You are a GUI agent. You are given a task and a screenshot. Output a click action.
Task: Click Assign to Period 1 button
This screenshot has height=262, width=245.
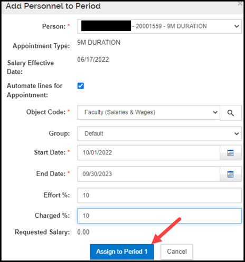[x=122, y=251]
